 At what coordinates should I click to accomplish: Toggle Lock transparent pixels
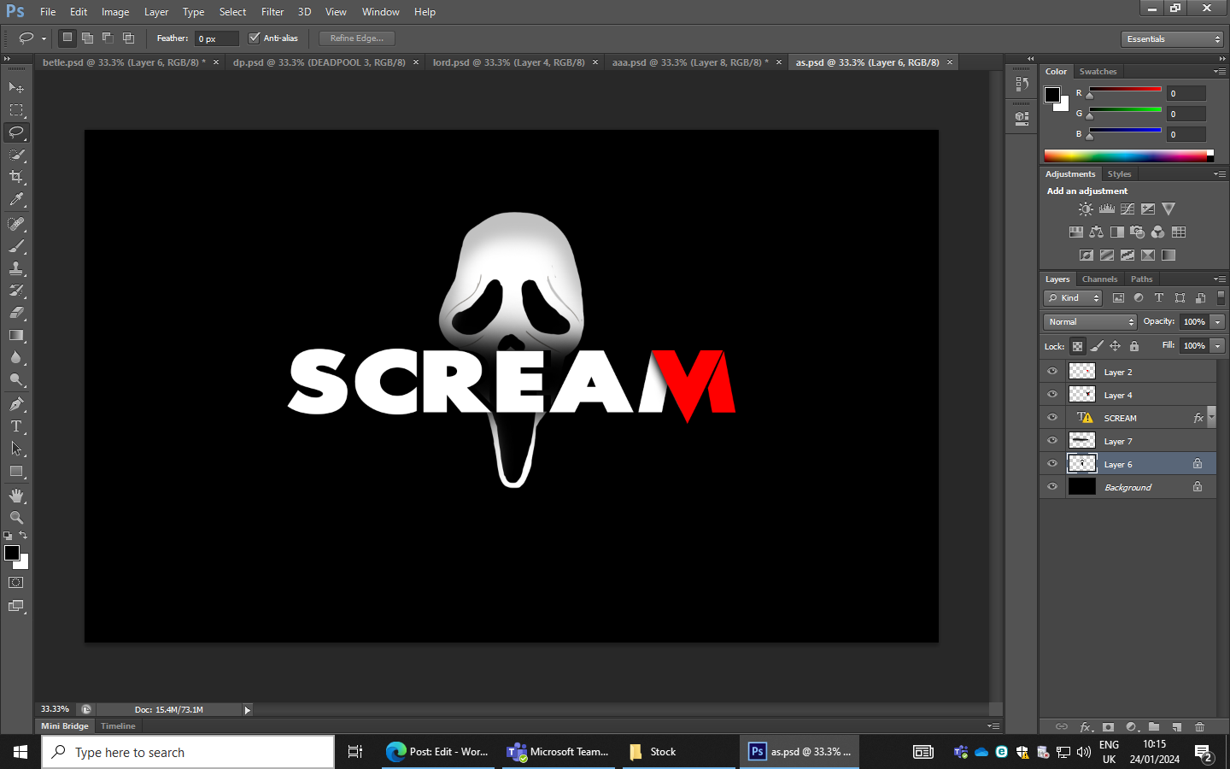[x=1077, y=346]
